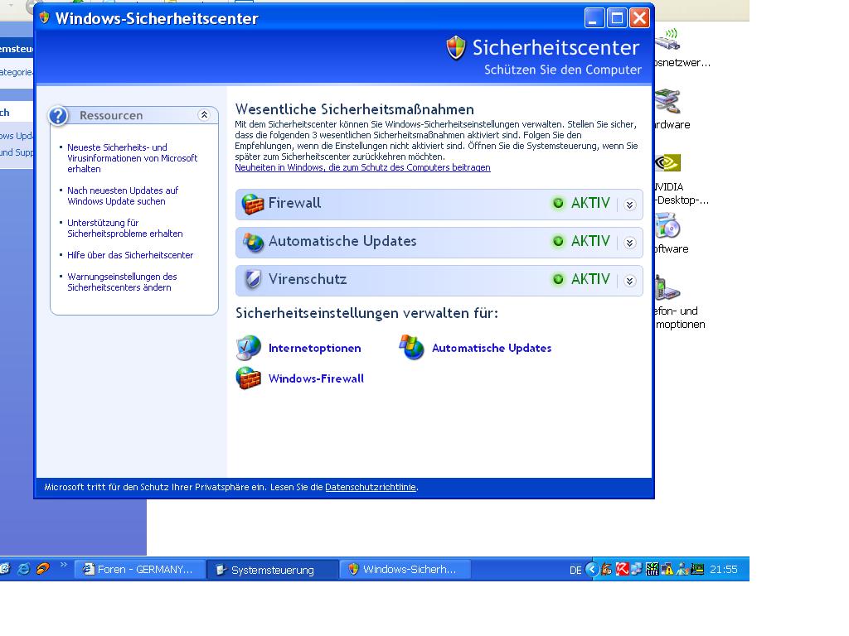Click the green status dot in the Virenschutz row

(x=558, y=279)
